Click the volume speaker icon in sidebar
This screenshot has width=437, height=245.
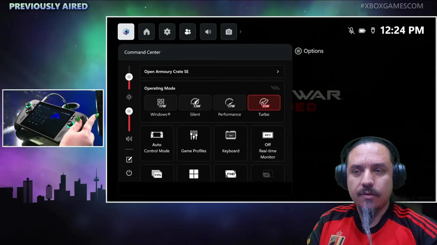129,138
